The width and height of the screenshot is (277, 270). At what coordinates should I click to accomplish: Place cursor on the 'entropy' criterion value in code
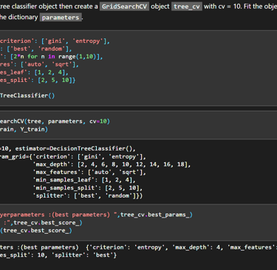[x=88, y=41]
